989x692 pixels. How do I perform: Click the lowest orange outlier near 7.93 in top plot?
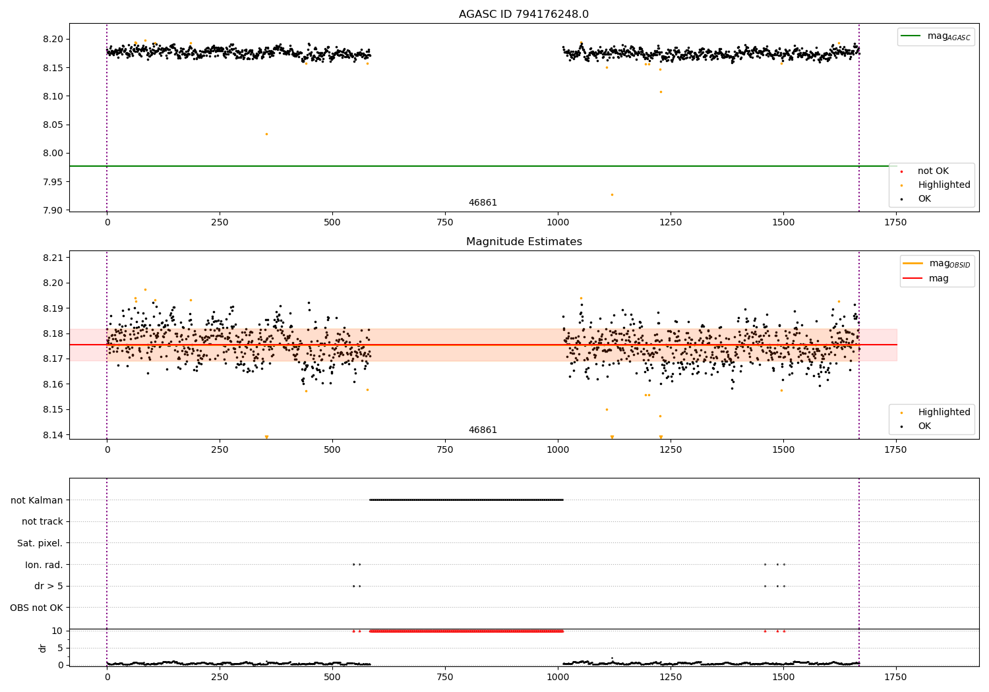612,194
